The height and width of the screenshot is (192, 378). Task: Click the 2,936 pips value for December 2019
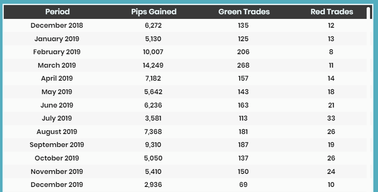click(153, 185)
